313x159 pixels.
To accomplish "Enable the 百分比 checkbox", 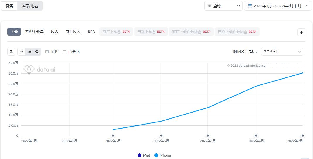I will (64, 52).
